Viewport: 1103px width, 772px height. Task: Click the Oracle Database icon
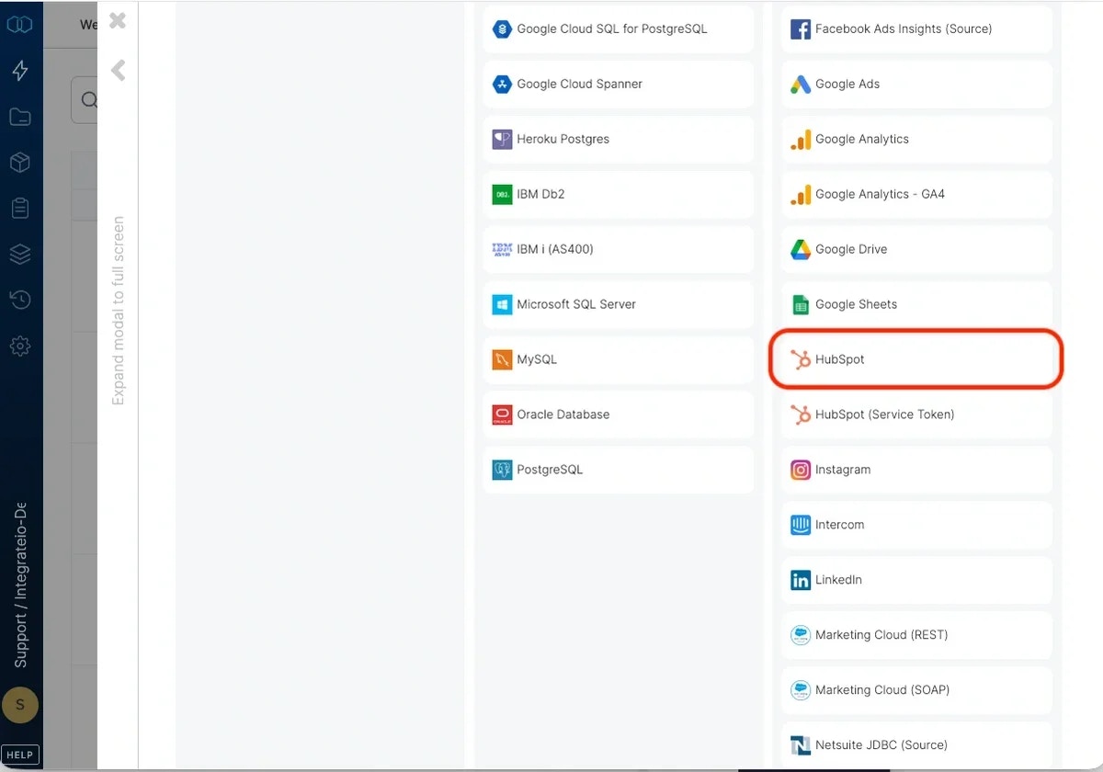[x=502, y=414]
